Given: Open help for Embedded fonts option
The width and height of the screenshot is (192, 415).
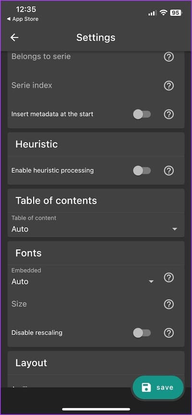Looking at the screenshot, I should [169, 277].
